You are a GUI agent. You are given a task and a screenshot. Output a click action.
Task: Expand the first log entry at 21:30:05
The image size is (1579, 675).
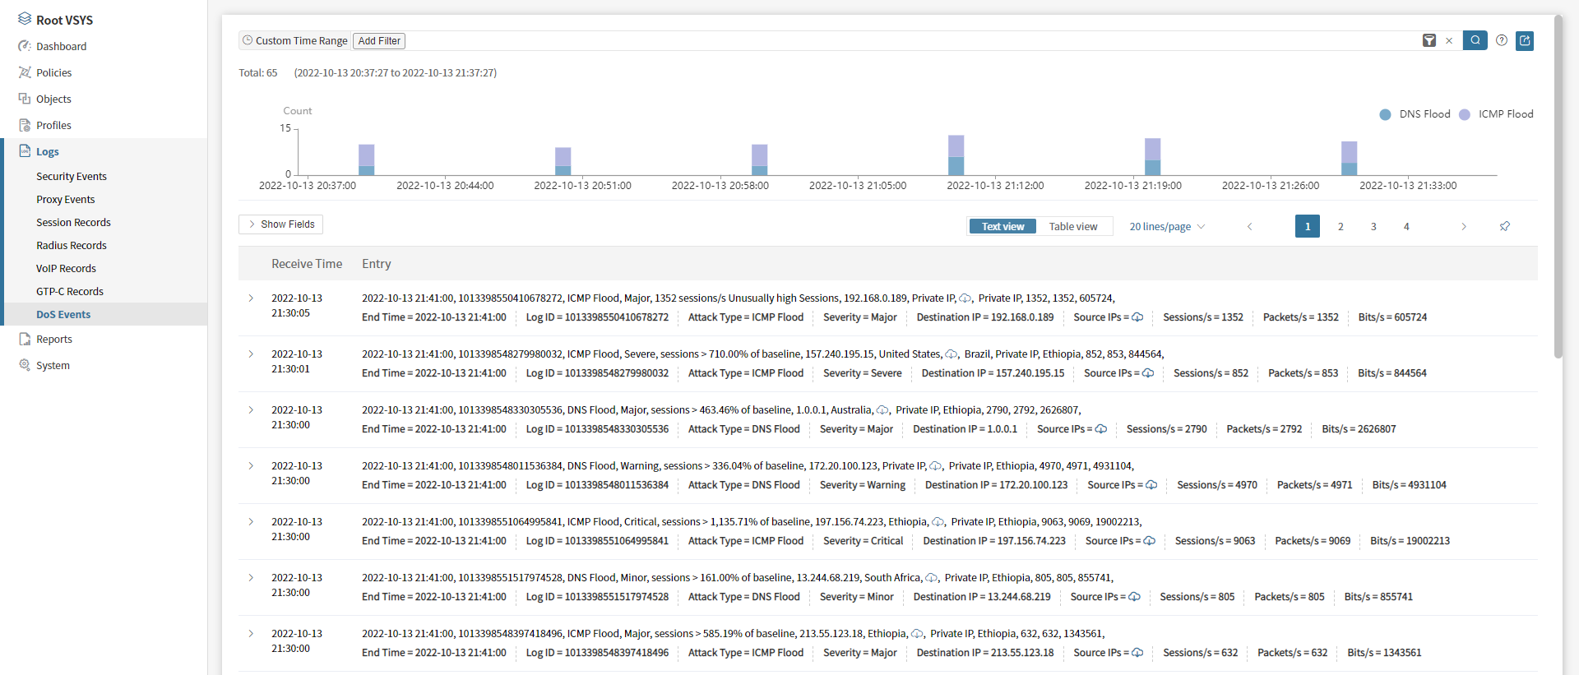252,298
